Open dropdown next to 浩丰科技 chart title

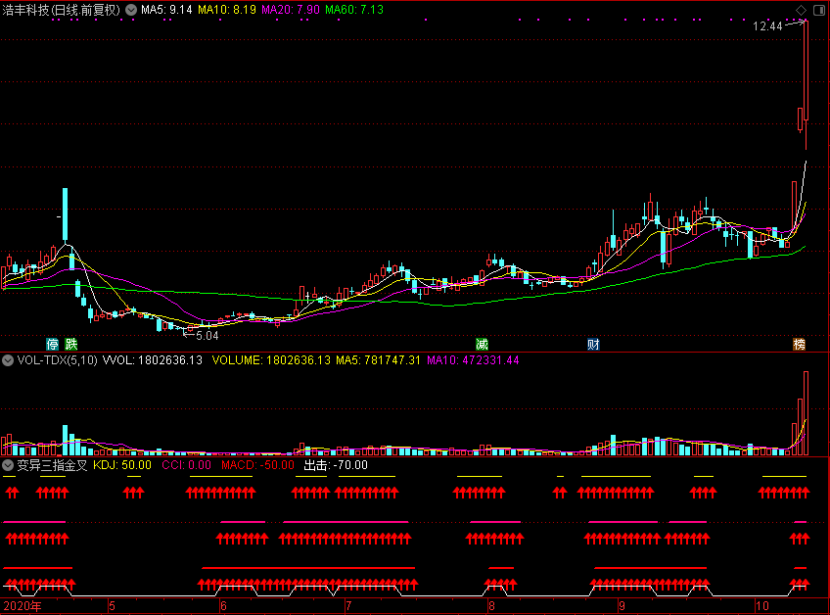pos(130,10)
